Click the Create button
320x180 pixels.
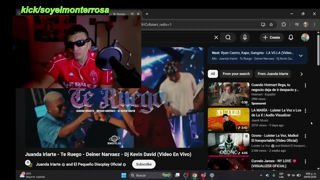(272, 37)
